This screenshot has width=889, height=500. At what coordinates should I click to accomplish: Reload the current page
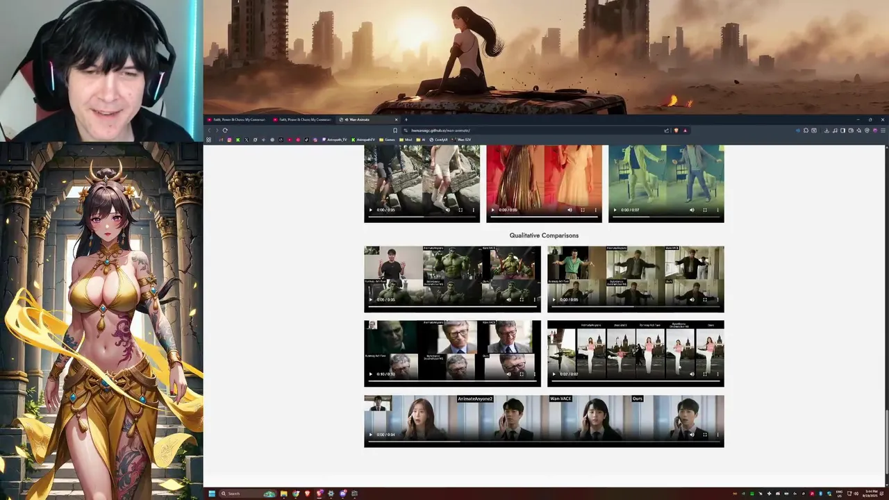[225, 130]
